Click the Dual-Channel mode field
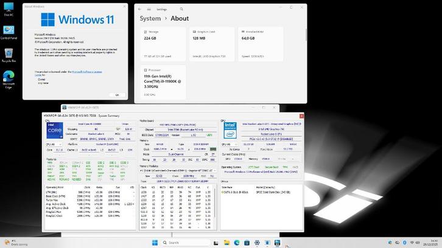442x248 pixels. (176, 154)
